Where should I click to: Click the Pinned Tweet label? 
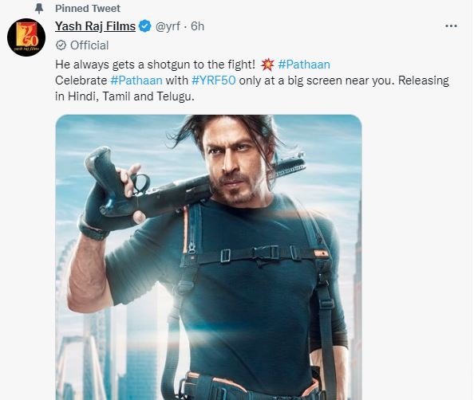88,9
